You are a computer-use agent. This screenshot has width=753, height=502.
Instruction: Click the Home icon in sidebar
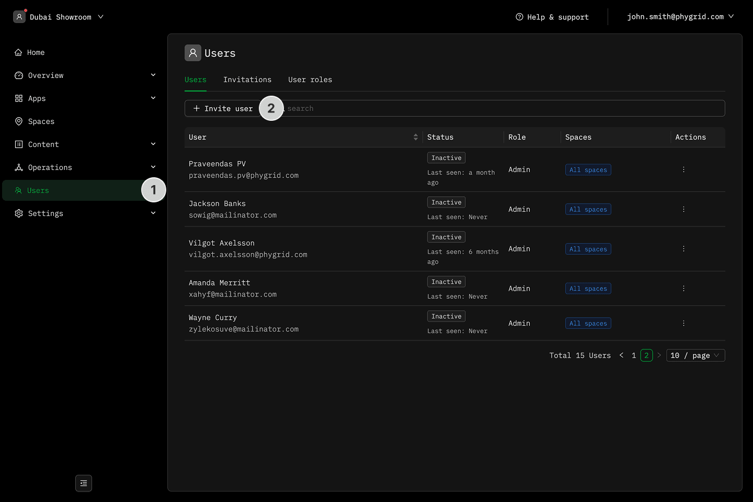coord(19,52)
